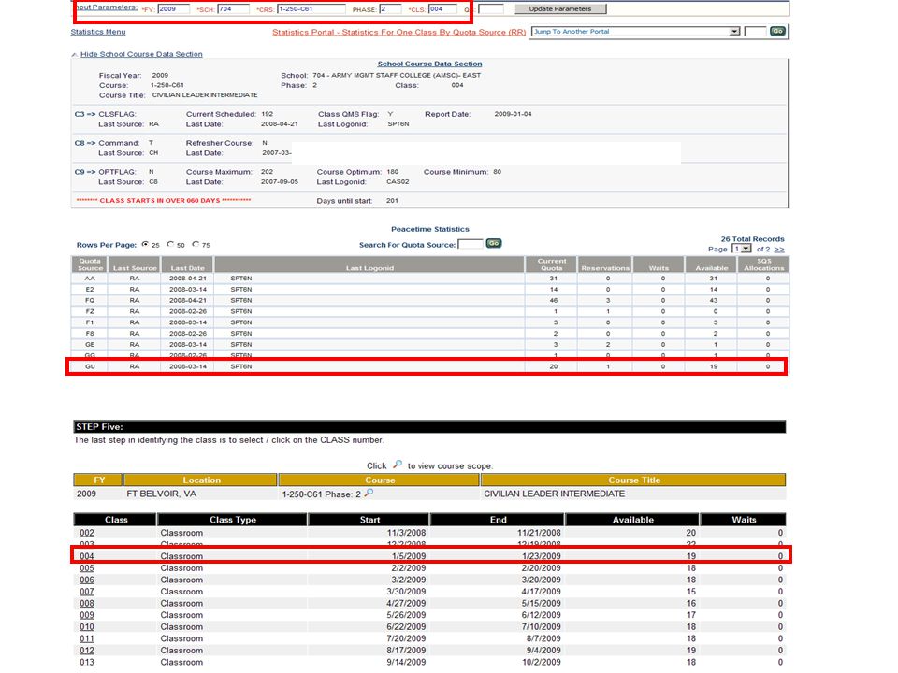Open the Jump To Another Portal dropdown
898x673 pixels.
(636, 32)
